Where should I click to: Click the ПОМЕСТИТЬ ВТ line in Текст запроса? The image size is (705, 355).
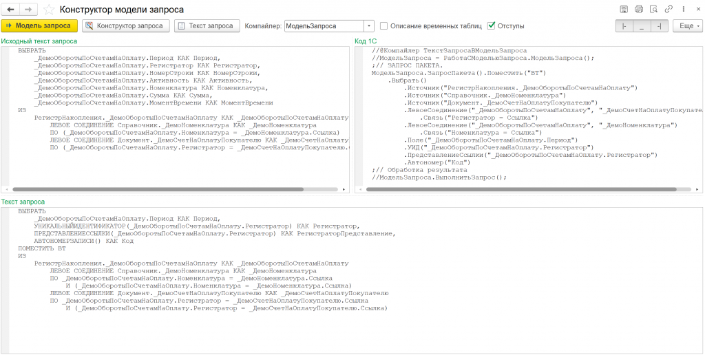coord(42,248)
